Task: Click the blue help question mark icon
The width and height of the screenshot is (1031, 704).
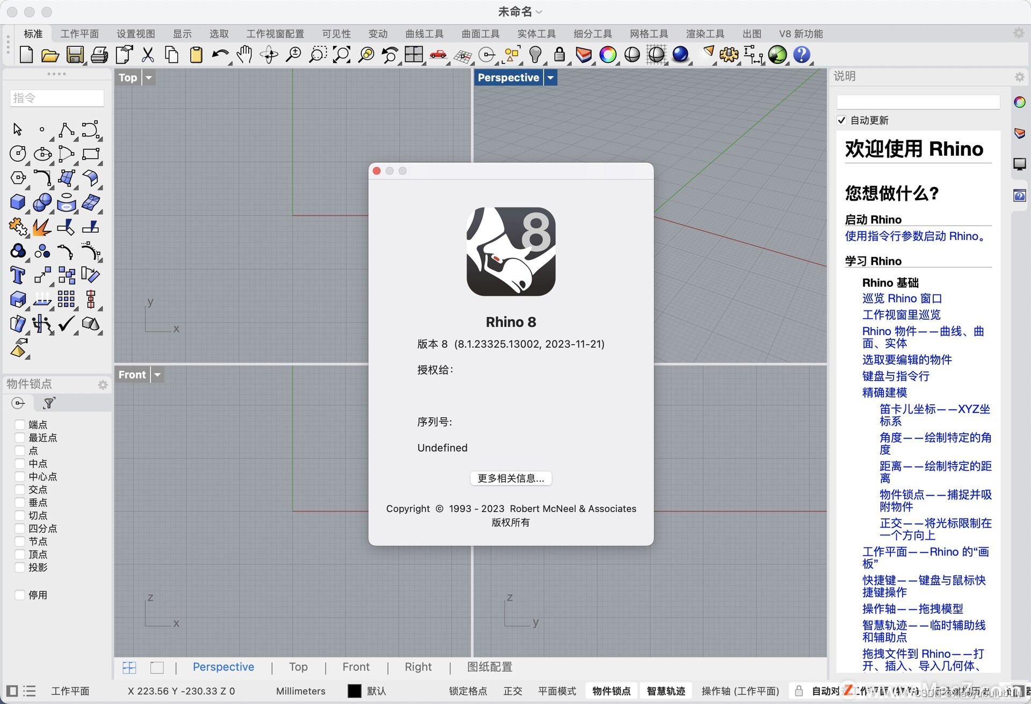Action: tap(801, 55)
